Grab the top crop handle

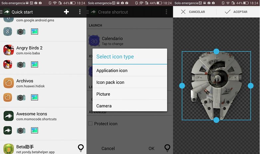click(x=216, y=52)
